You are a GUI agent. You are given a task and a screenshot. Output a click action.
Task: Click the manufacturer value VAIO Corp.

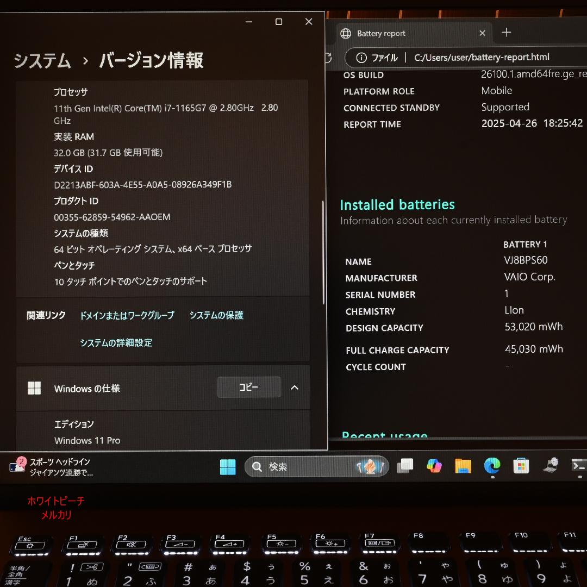[529, 277]
